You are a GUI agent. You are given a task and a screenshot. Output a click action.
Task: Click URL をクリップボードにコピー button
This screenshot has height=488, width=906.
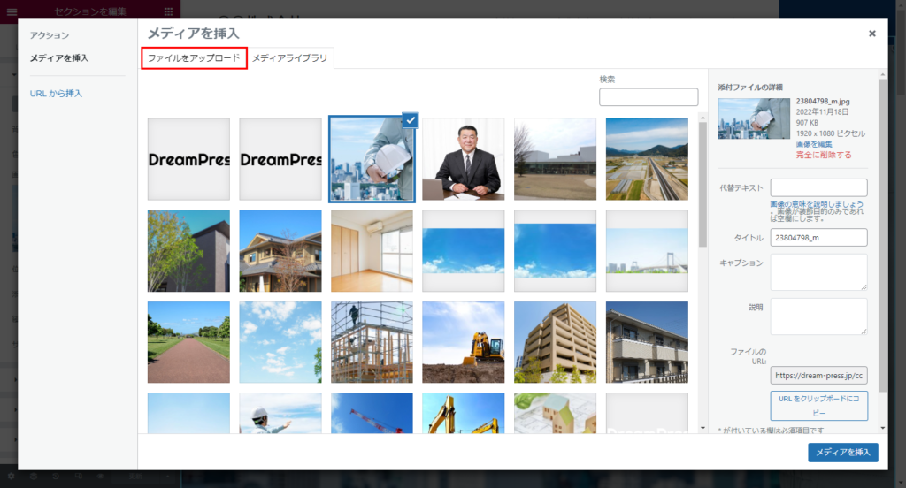pyautogui.click(x=818, y=406)
